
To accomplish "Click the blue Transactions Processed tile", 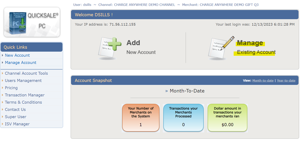I will click(183, 118).
